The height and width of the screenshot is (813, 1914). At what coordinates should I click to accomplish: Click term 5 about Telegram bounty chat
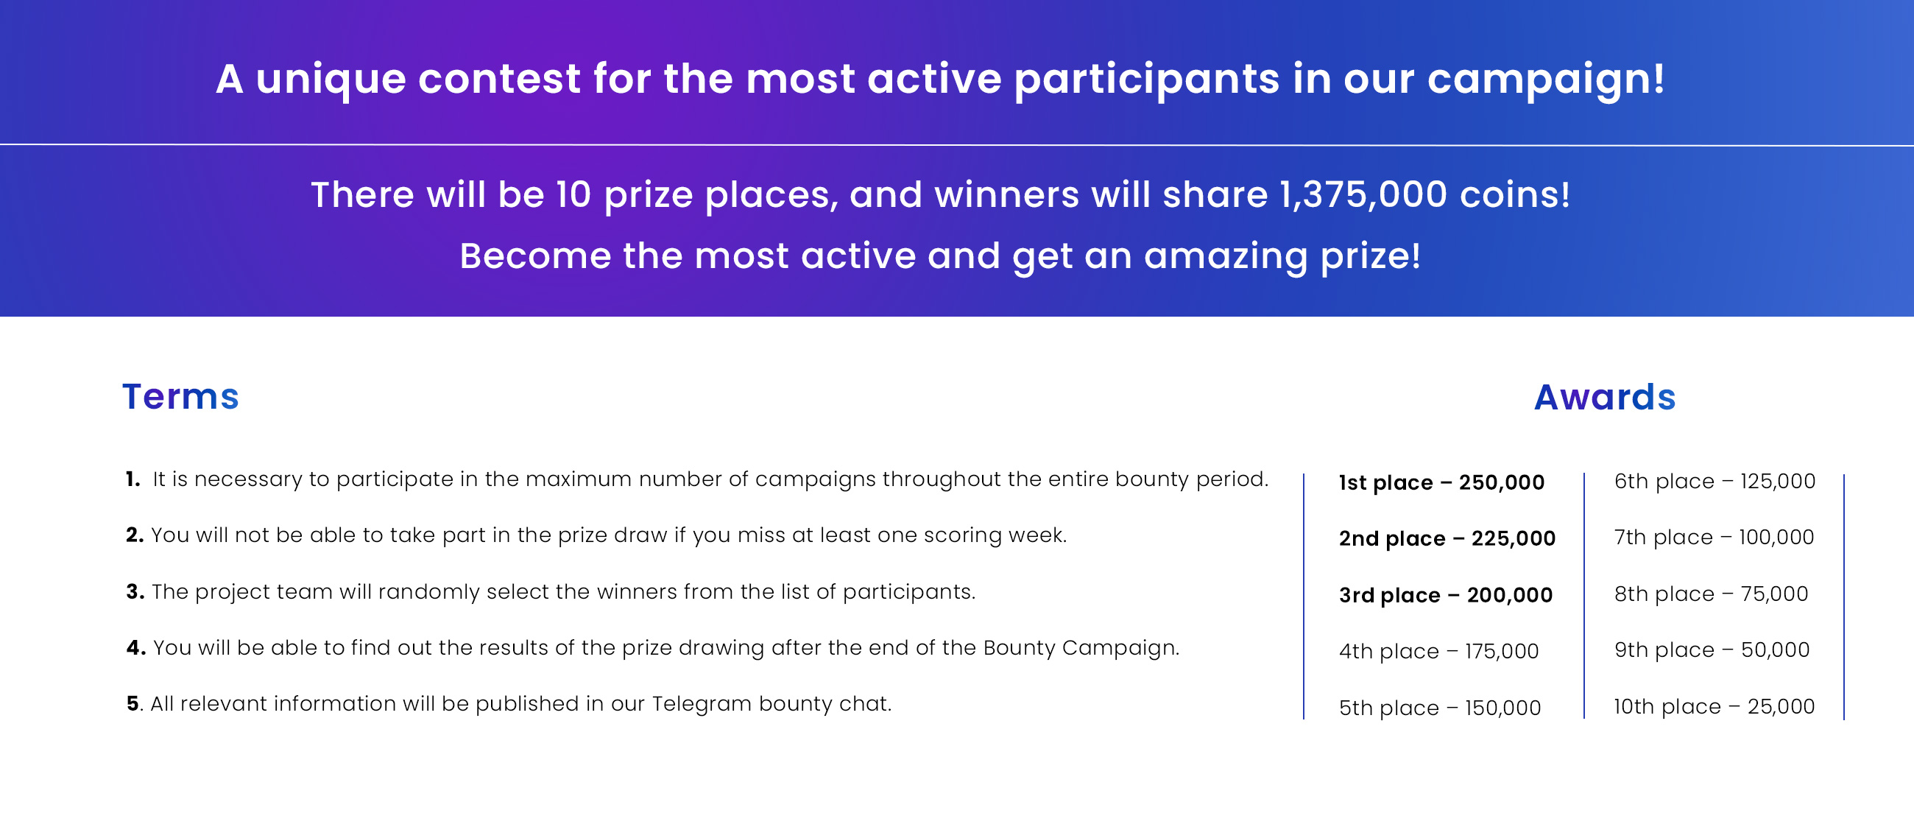click(509, 704)
